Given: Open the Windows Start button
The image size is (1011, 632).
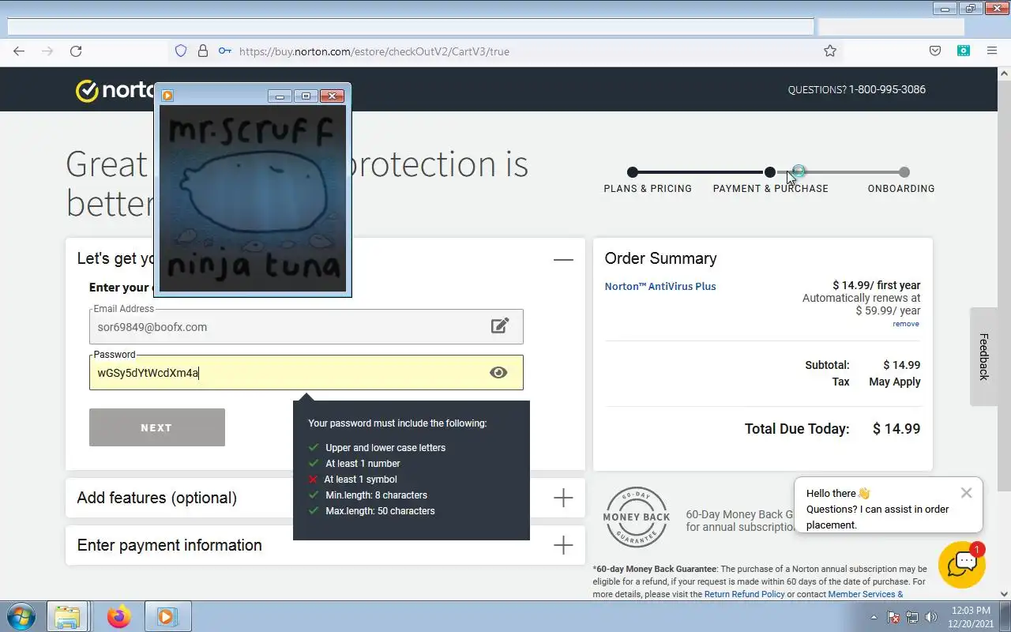Looking at the screenshot, I should (x=20, y=616).
